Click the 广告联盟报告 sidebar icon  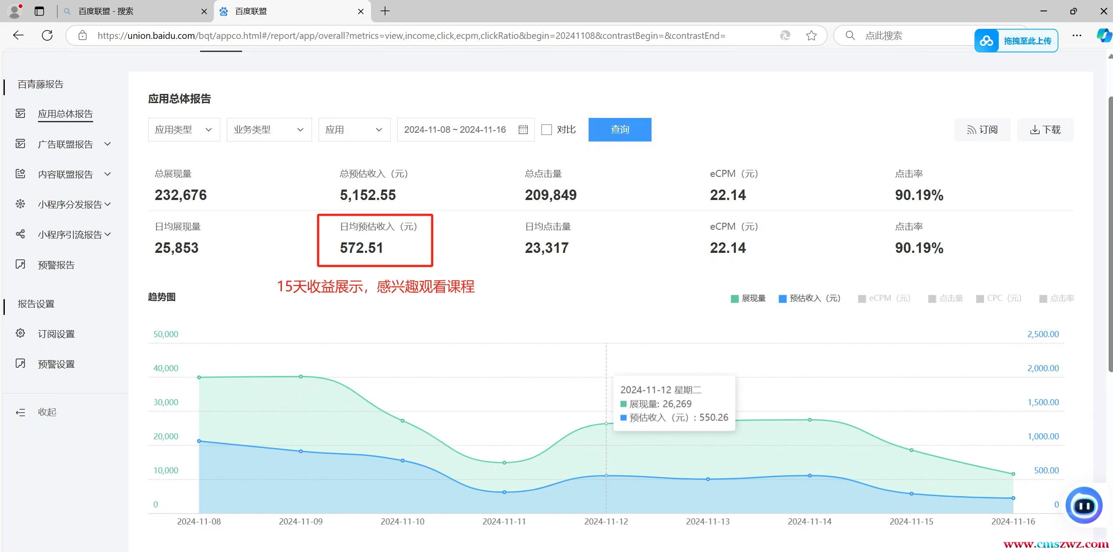click(21, 144)
